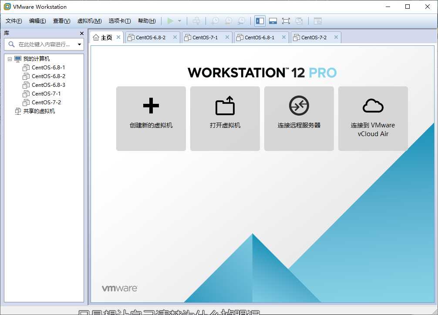Switch to the CentOS-6.8-1 tab
The image size is (438, 315).
[x=259, y=38]
